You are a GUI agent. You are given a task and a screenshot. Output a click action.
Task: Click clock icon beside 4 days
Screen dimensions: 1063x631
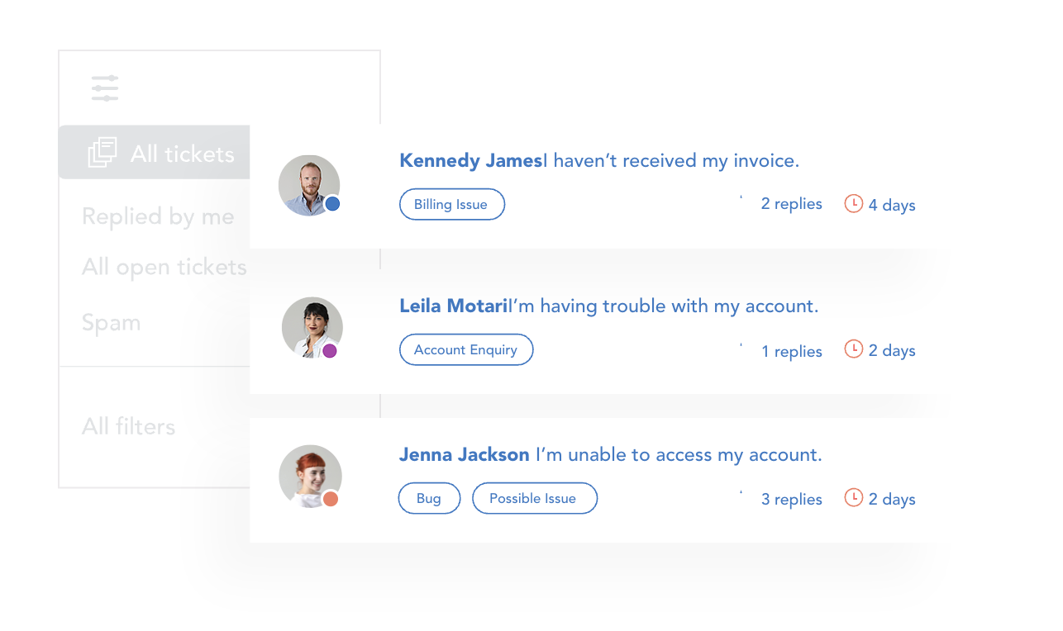[x=853, y=203]
